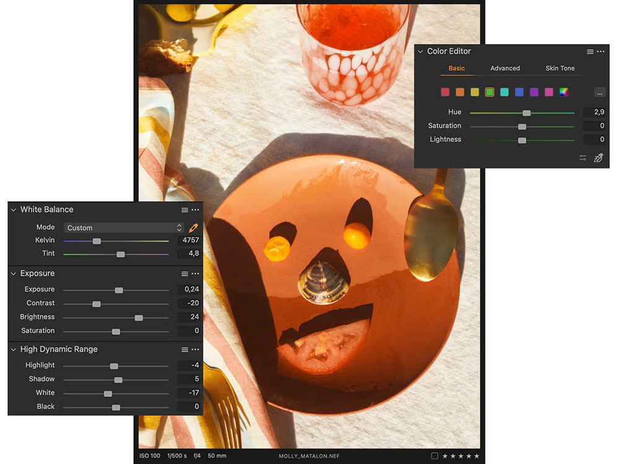Switch to the Skin Tone tab

[560, 68]
